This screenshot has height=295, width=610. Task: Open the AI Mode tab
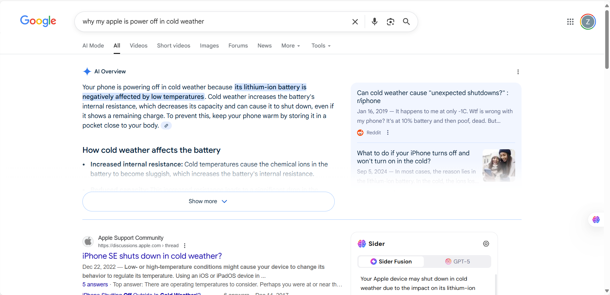coord(93,46)
